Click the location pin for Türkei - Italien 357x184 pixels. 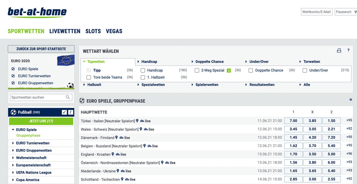pos(137,121)
